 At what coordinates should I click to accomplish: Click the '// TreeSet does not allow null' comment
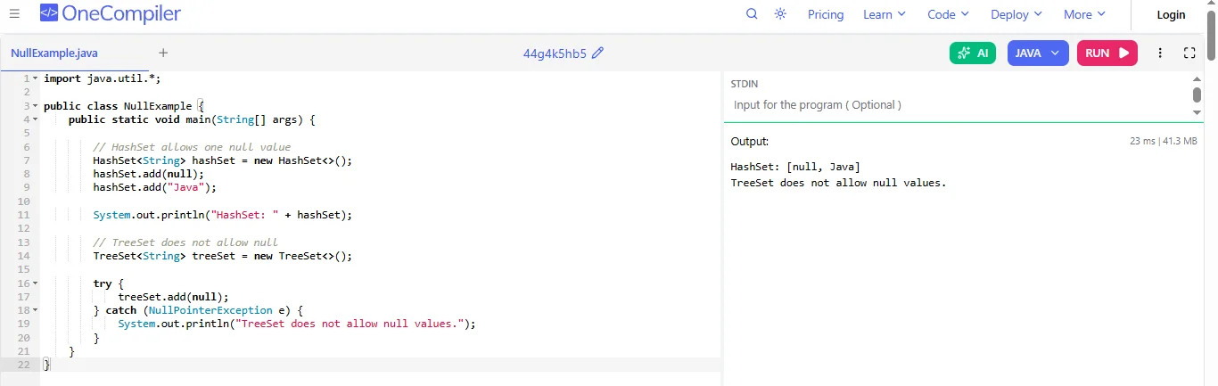coord(185,242)
